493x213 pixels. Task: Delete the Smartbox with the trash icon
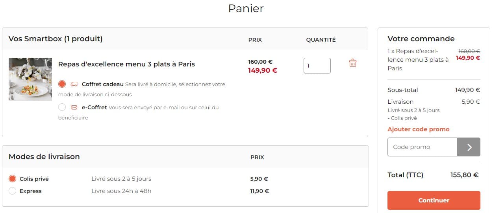[x=352, y=63]
